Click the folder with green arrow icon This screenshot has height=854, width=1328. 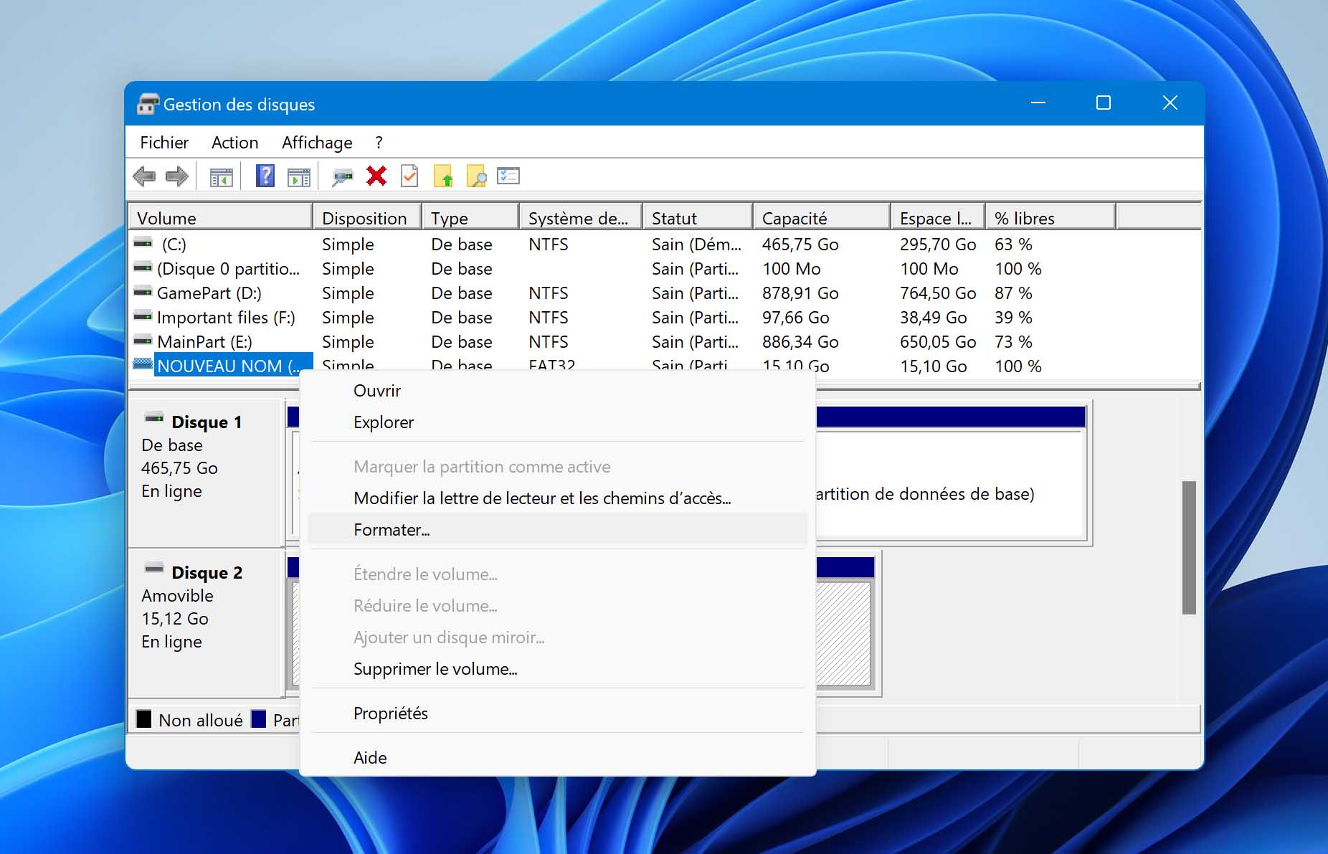point(443,176)
